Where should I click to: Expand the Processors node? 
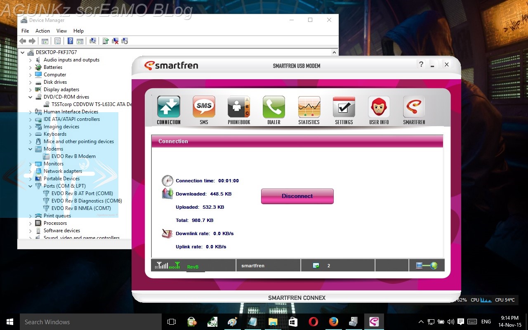(x=30, y=223)
